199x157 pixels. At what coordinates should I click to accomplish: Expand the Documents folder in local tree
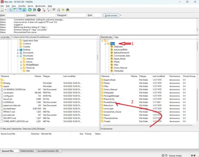click(x=18, y=53)
